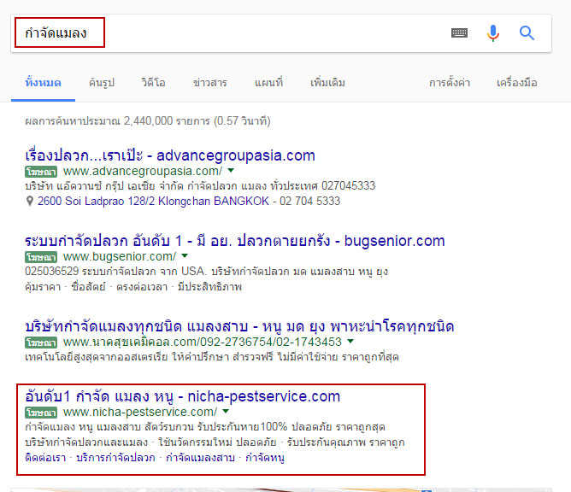
Task: Expand the arrow after www.advancegroupasia.com URL
Action: point(231,171)
